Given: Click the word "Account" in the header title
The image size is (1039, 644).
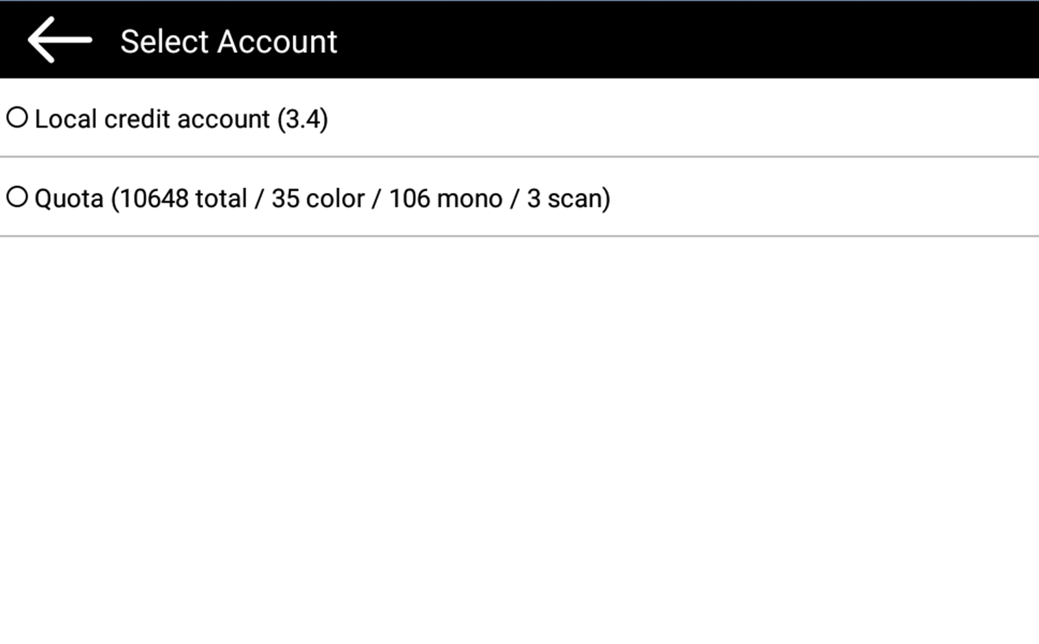Looking at the screenshot, I should pos(277,41).
